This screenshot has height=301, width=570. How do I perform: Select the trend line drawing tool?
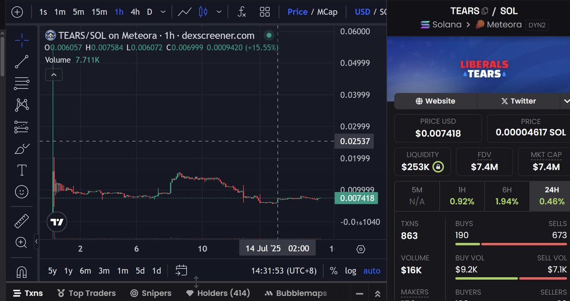coord(22,62)
